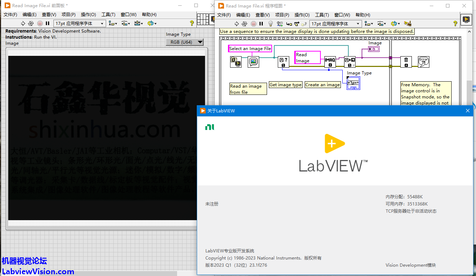Open 文件(F) menu in front panel window
The width and height of the screenshot is (476, 276).
pyautogui.click(x=10, y=15)
